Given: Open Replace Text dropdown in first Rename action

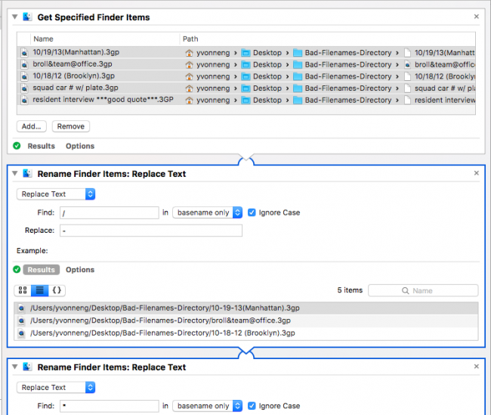Looking at the screenshot, I should click(55, 194).
